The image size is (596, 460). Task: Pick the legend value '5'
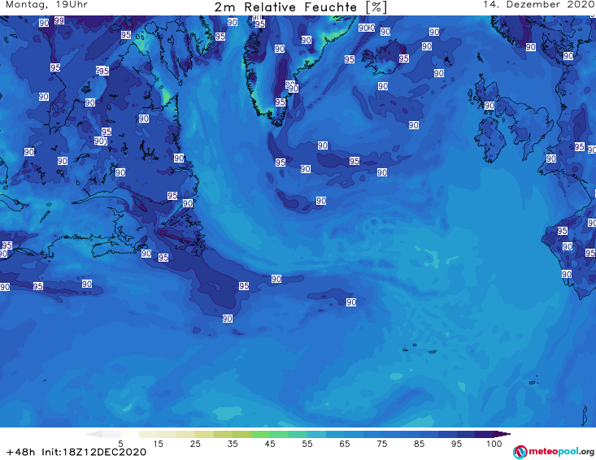120,444
